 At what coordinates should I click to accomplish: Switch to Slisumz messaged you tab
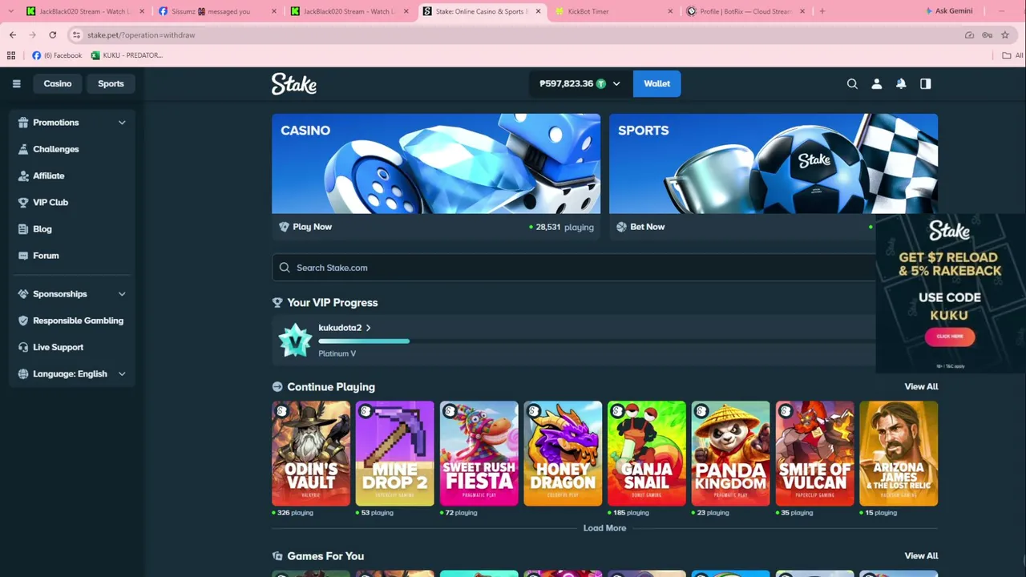pyautogui.click(x=216, y=11)
